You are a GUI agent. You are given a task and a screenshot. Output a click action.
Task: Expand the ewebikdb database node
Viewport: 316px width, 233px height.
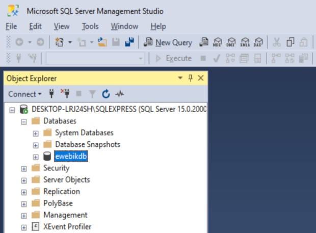36,157
